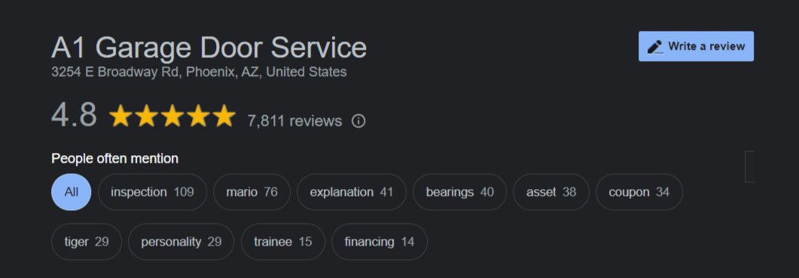799x278 pixels.
Task: Select the All filter chip
Action: click(72, 192)
